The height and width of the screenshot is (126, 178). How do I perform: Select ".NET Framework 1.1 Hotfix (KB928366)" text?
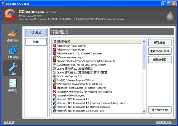pos(83,107)
